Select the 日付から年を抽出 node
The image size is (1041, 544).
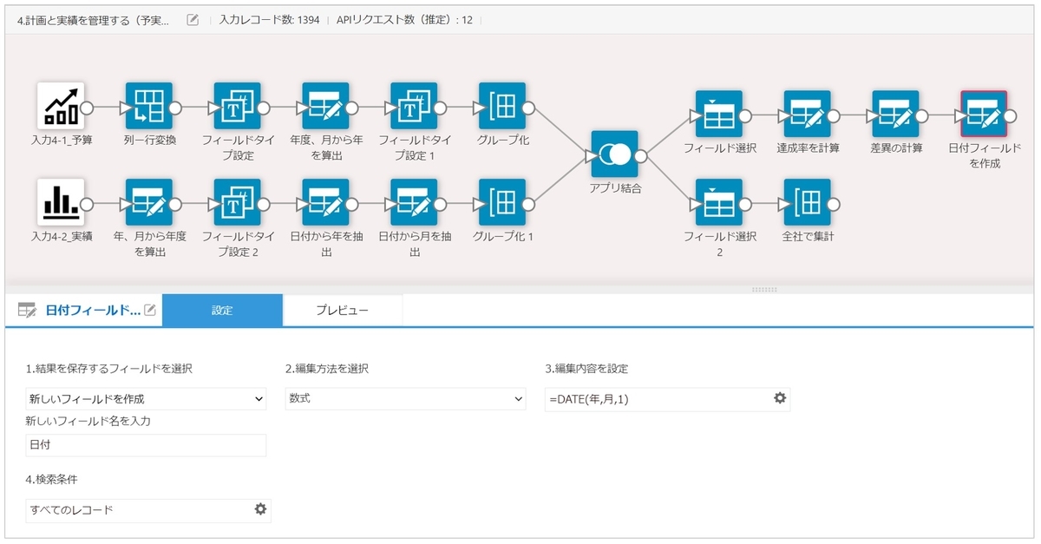tap(325, 202)
